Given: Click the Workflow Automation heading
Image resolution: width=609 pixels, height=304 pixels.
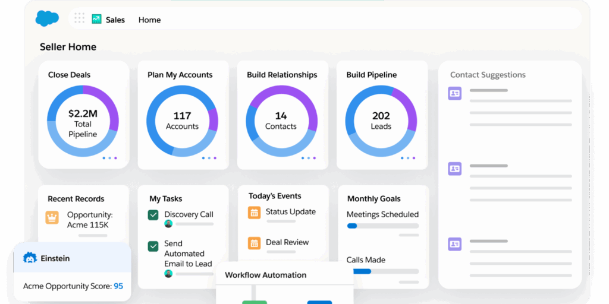Looking at the screenshot, I should 266,275.
